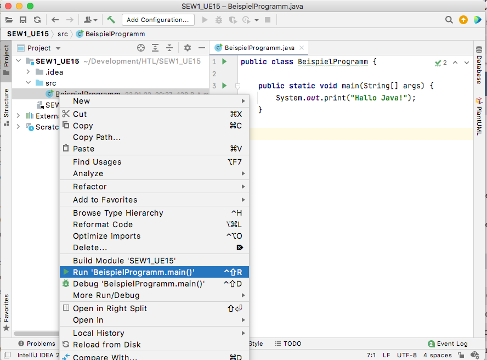Screen dimensions: 487x360
Task: Click the Select Opened File target icon
Action: point(141,48)
